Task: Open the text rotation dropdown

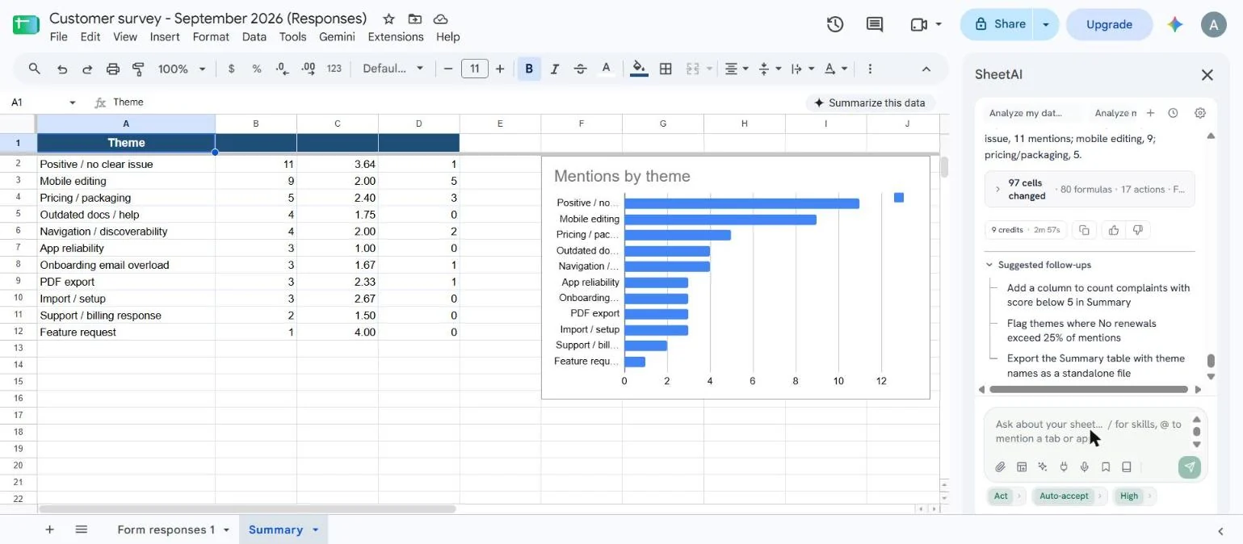Action: coord(834,69)
